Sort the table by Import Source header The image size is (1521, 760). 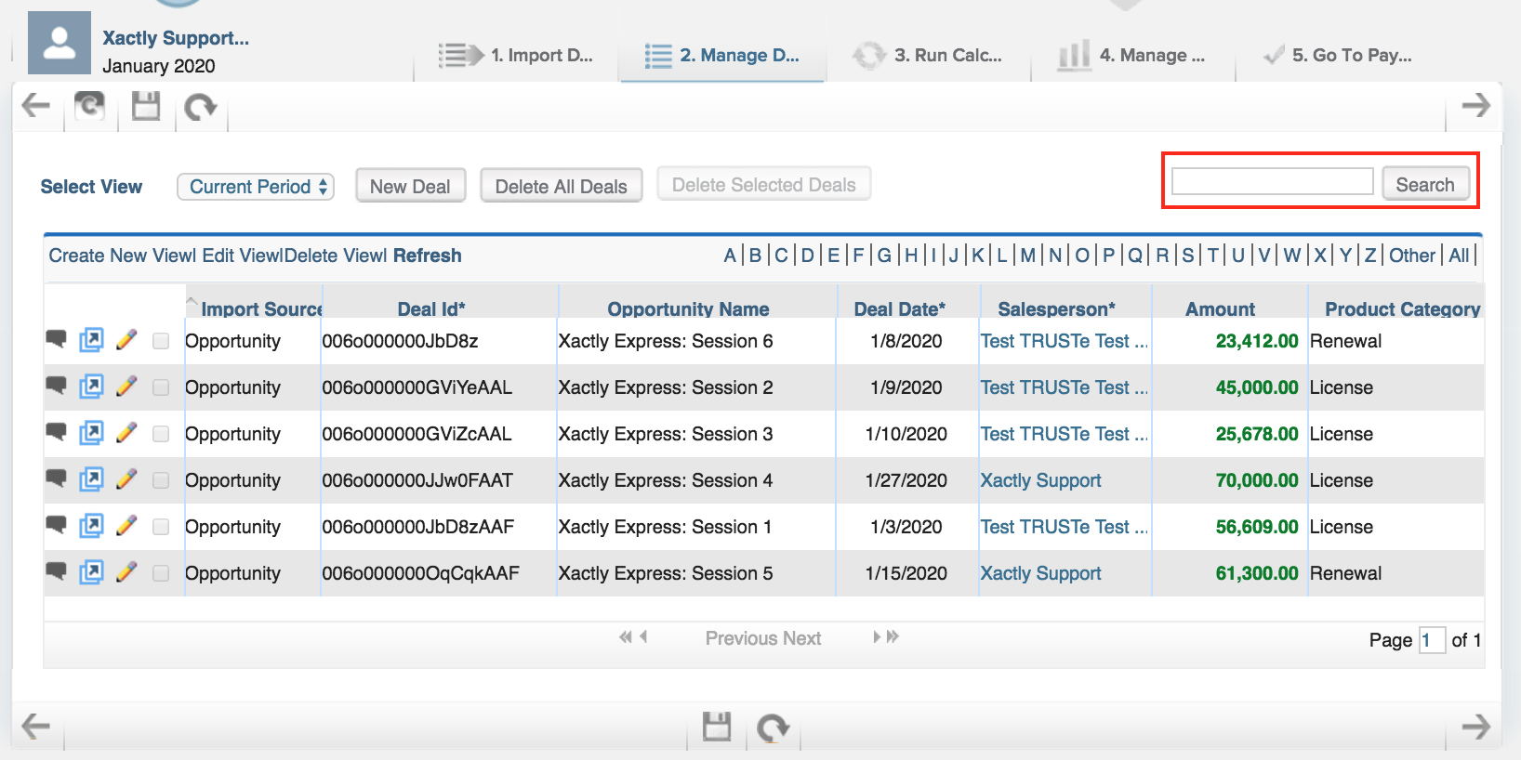pos(261,309)
